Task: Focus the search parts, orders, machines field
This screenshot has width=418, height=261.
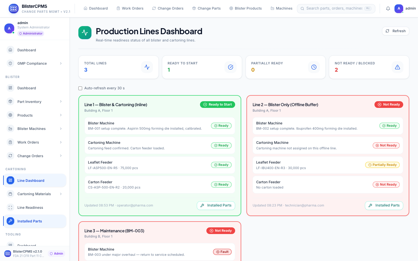Action: click(336, 8)
